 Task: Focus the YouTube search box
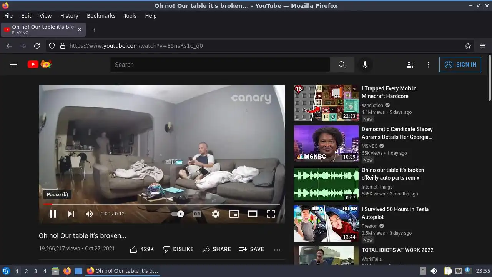pos(220,65)
